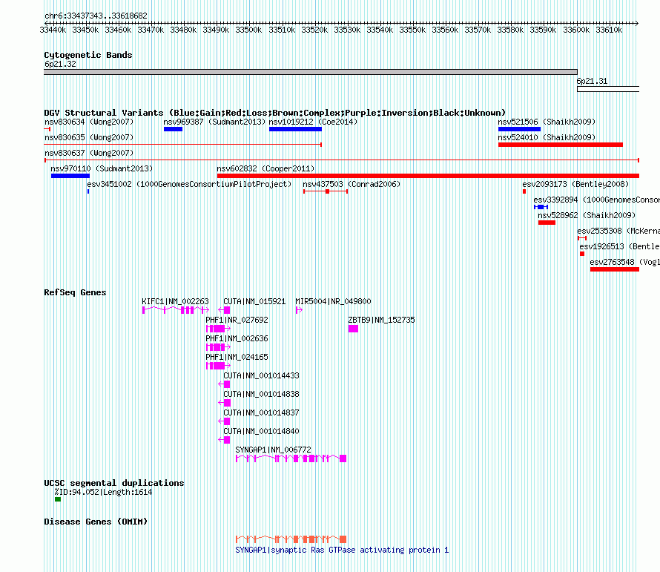Click the 33440k ruler tick label
The width and height of the screenshot is (660, 572).
pyautogui.click(x=53, y=30)
